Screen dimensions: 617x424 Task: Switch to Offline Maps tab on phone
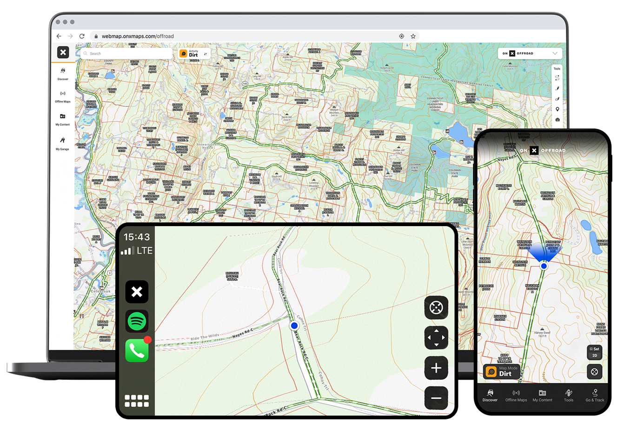tap(516, 395)
